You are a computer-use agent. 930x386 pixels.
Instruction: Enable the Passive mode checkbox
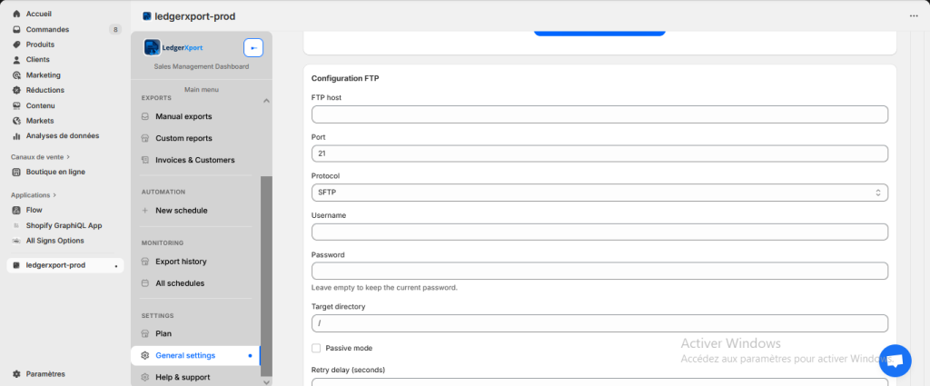pyautogui.click(x=316, y=348)
